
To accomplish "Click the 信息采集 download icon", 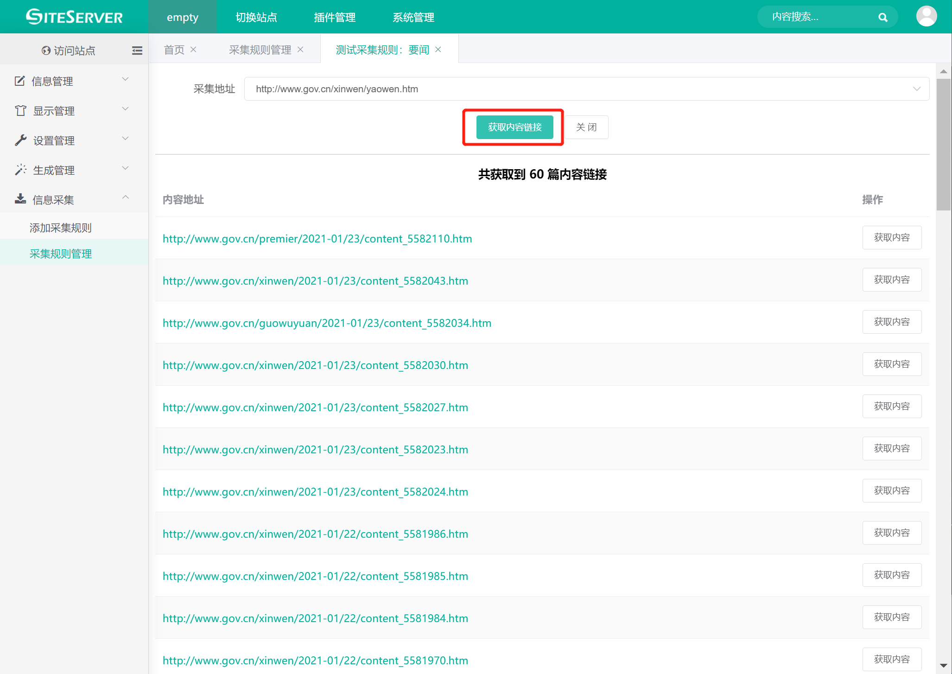I will click(x=20, y=199).
